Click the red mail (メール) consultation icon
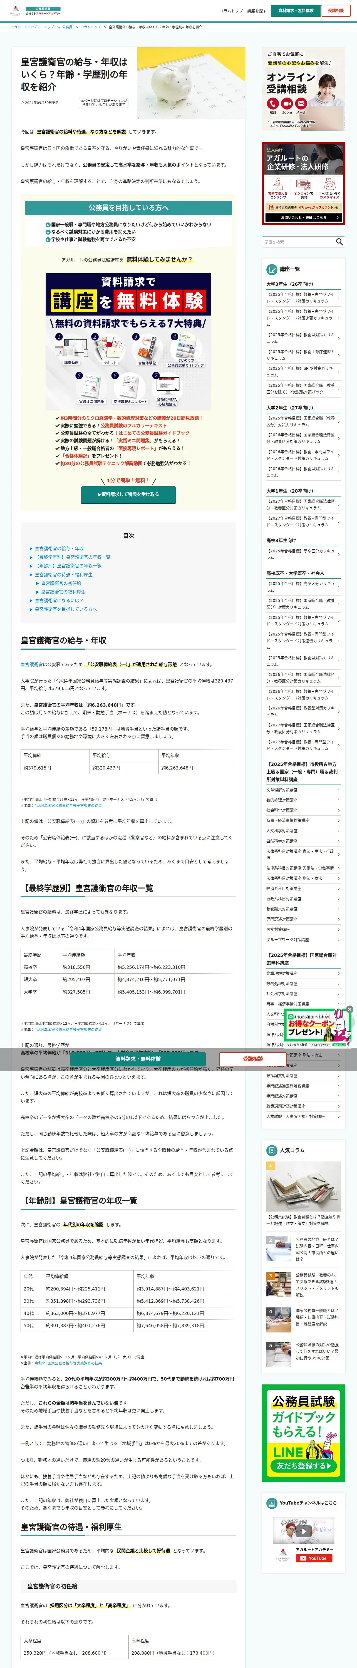Viewport: 357px width, 1668px height. [301, 104]
